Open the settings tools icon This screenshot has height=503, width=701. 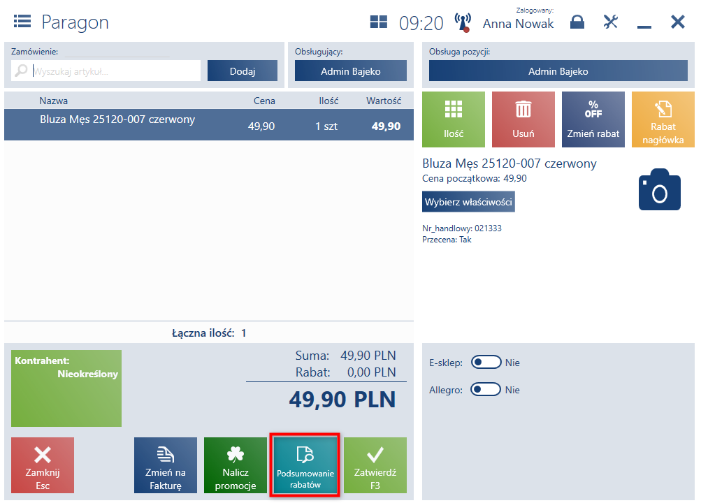coord(610,22)
